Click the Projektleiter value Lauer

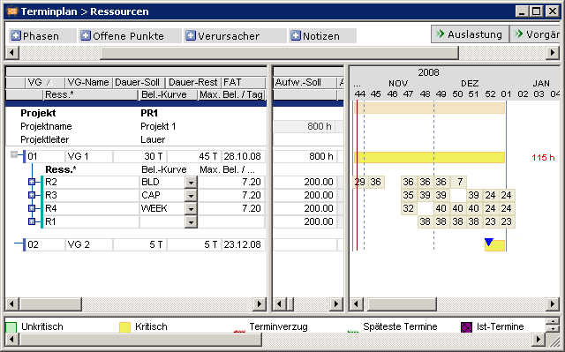pos(153,139)
